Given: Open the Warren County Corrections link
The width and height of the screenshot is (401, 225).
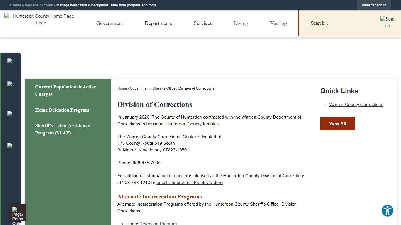Looking at the screenshot, I should tap(356, 104).
